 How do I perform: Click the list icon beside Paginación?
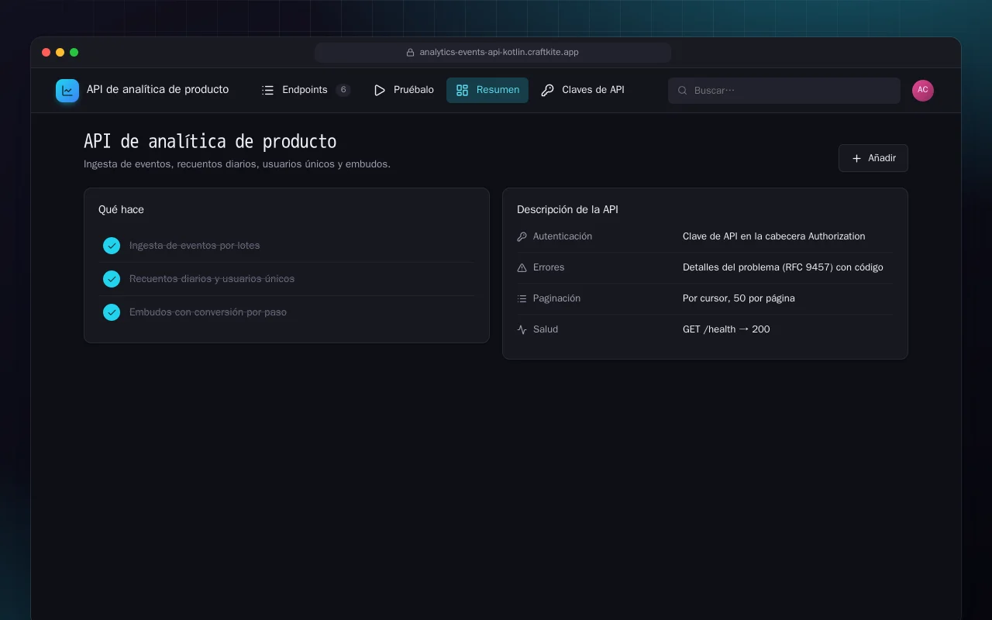[x=522, y=298]
